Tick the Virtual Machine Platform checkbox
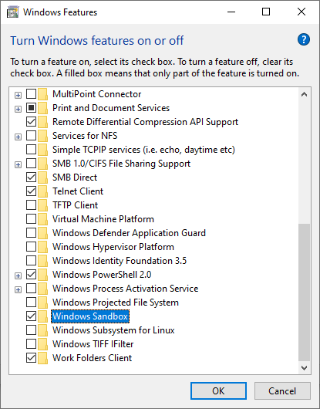The image size is (320, 409). (x=32, y=219)
